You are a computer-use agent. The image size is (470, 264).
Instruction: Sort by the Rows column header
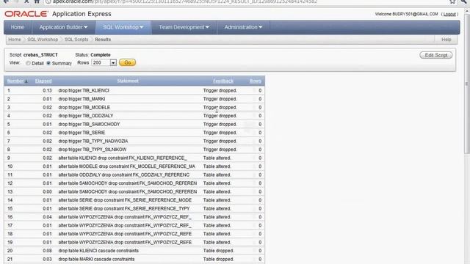[x=255, y=81]
